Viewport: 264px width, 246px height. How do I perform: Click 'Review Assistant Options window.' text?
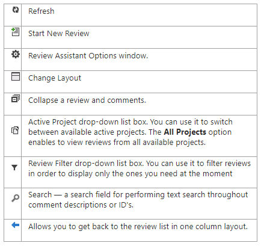pos(88,55)
